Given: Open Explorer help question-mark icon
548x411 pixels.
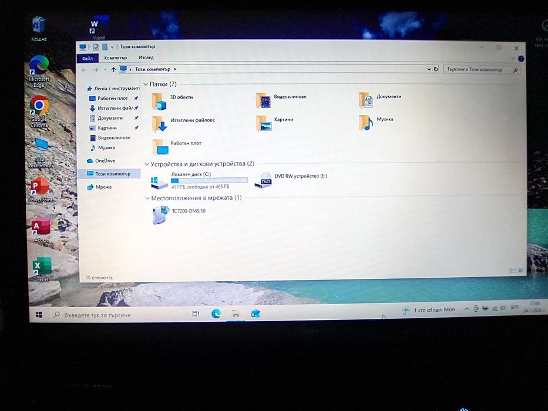Looking at the screenshot, I should pyautogui.click(x=521, y=59).
